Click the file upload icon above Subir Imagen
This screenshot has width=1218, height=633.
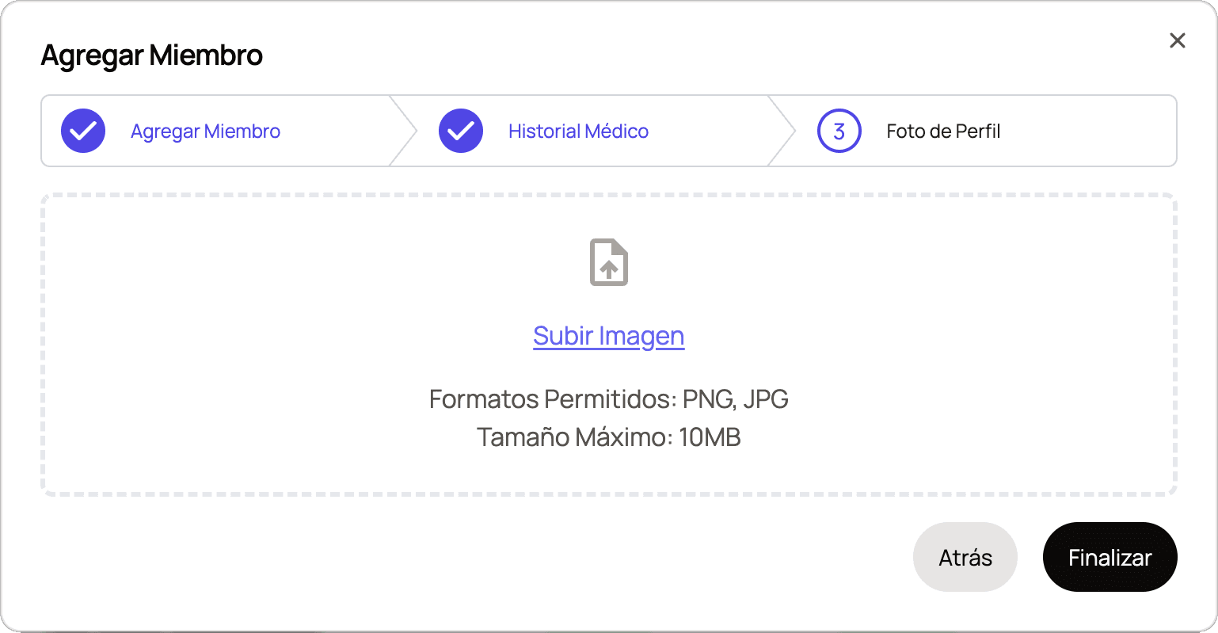tap(608, 261)
